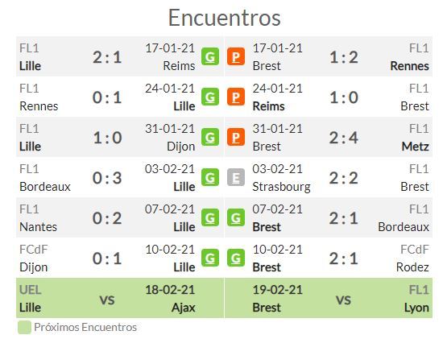This screenshot has width=447, height=339.
Task: Select the Ajax team name
Action: click(184, 308)
